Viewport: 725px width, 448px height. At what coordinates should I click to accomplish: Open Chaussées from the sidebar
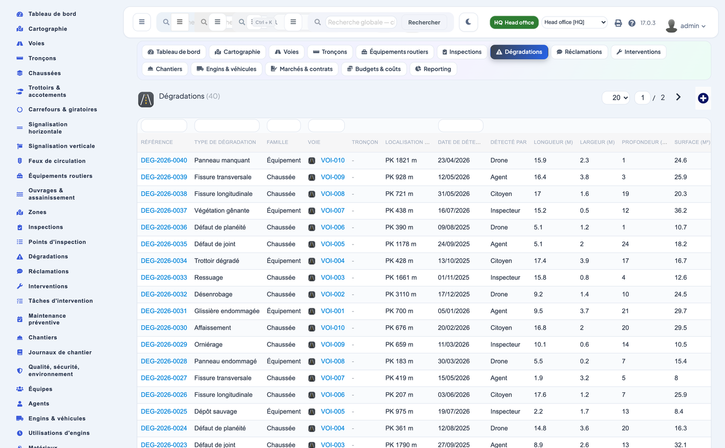(45, 73)
